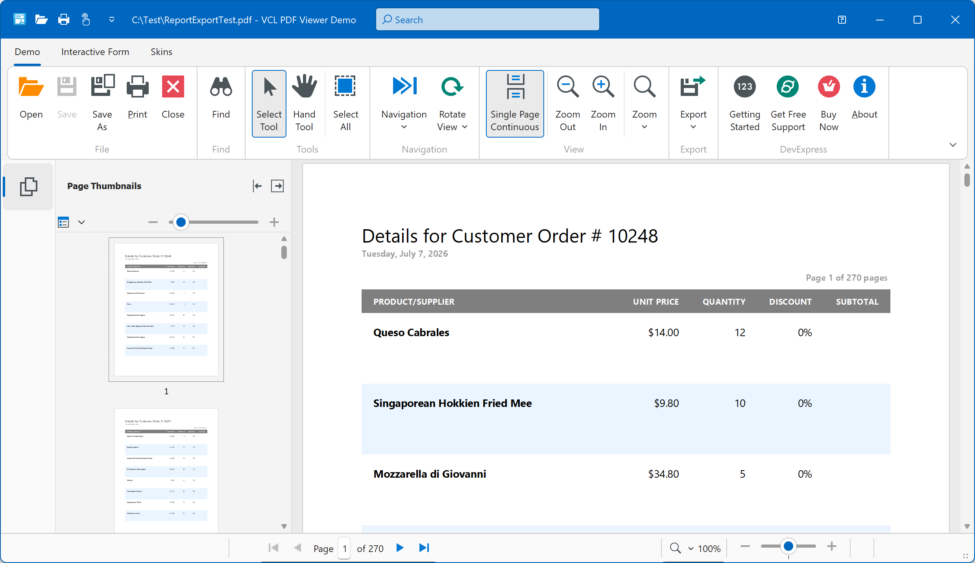
Task: Expand the Page Thumbnails pane to full width
Action: (277, 186)
